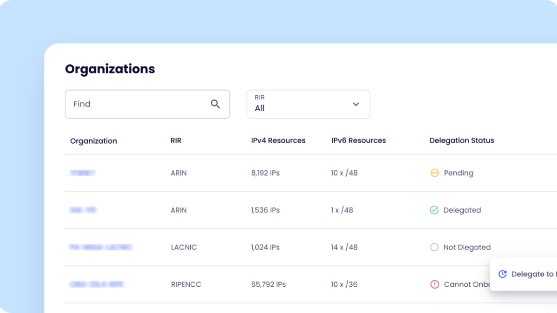Click the Pending status icon
557x313 pixels.
tap(434, 173)
